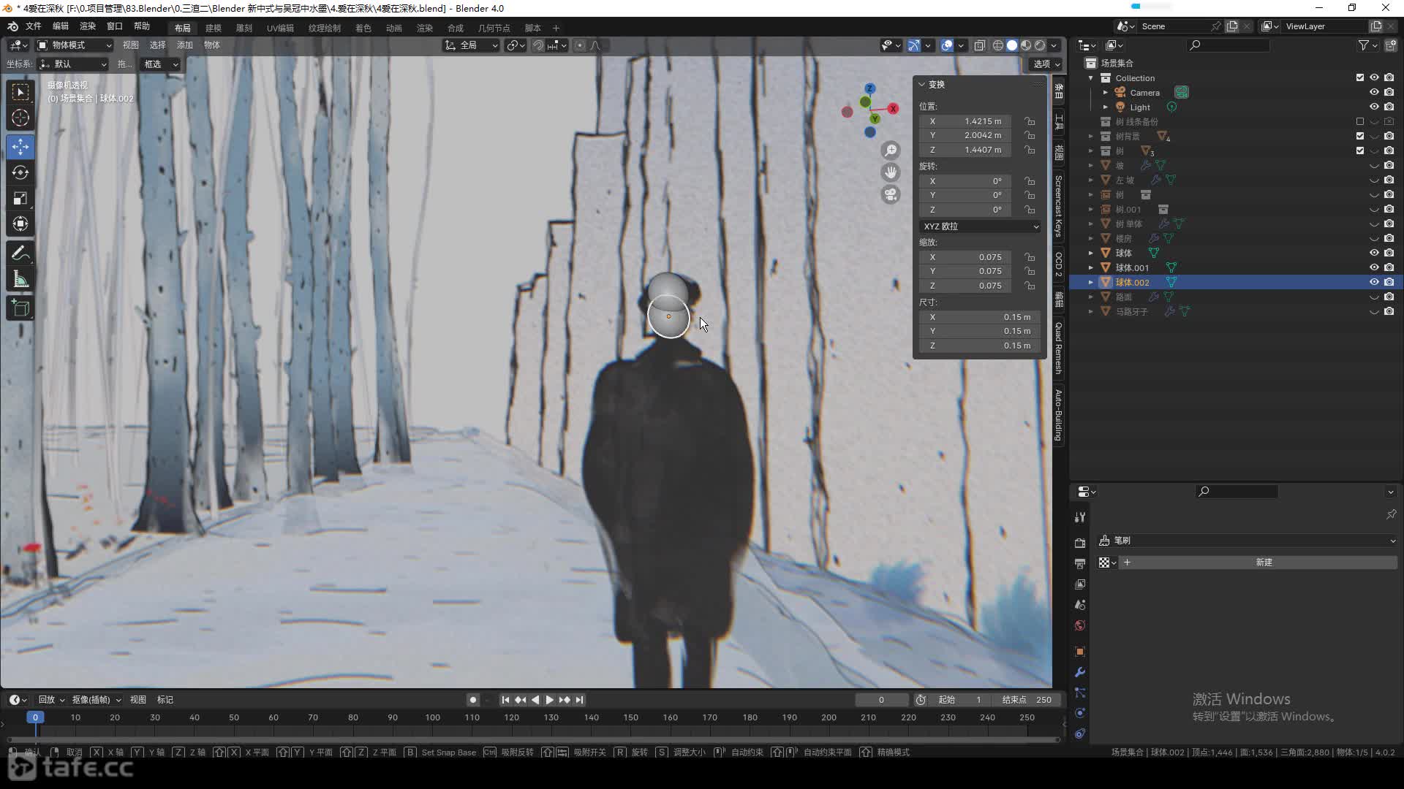Toggle Light visibility eye icon
1404x789 pixels.
pos(1374,107)
